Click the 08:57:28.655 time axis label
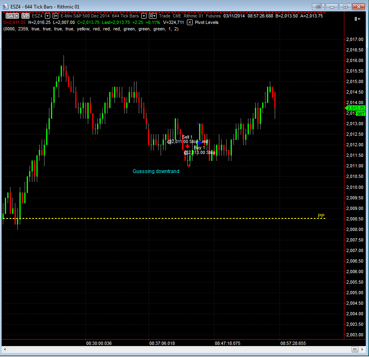Screen dimensions: 369x357 [x=293, y=343]
